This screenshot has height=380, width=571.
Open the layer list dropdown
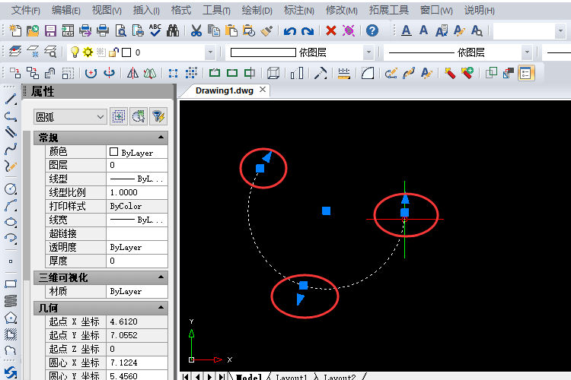[210, 52]
